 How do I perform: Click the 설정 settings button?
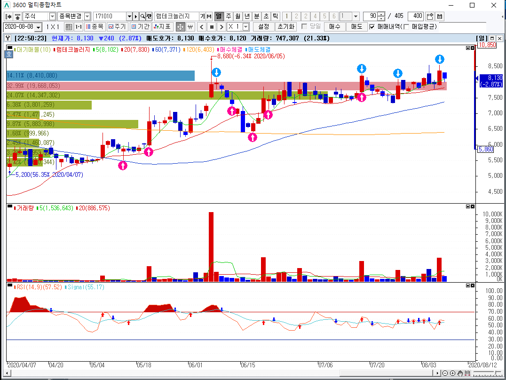[x=264, y=27]
